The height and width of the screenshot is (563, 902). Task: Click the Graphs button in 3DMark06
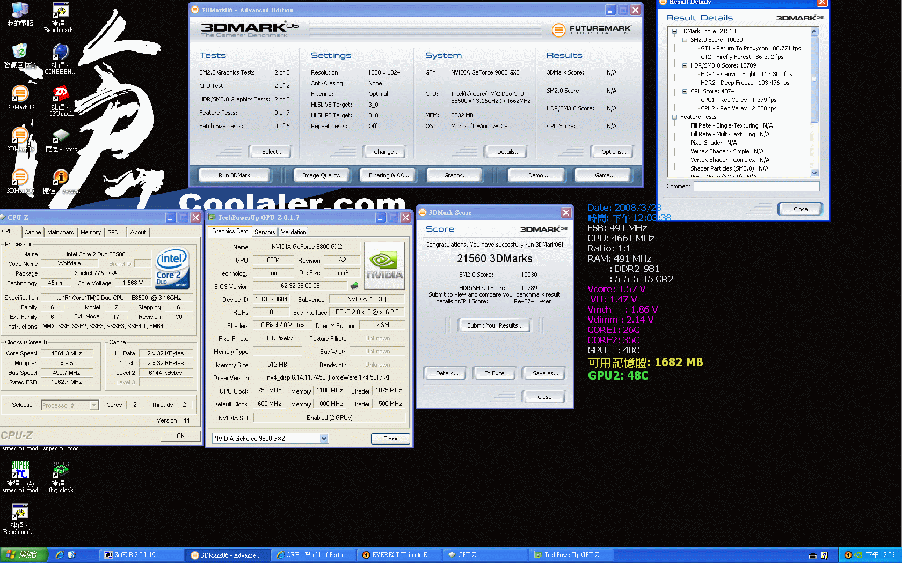click(x=455, y=175)
